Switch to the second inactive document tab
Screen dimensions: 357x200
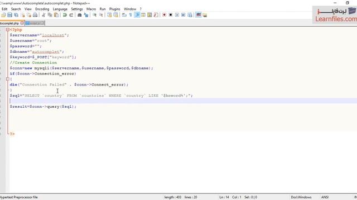[x=35, y=23]
